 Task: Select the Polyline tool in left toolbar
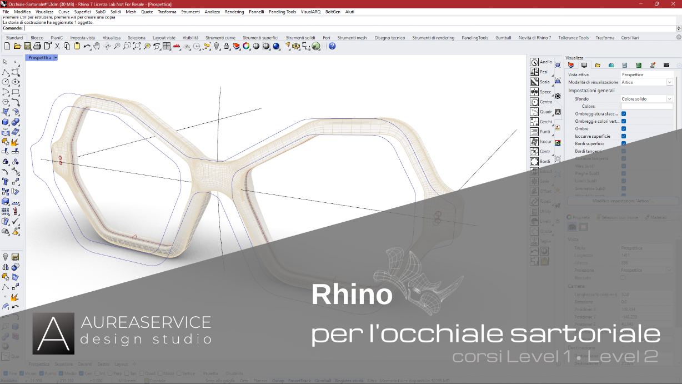6,72
